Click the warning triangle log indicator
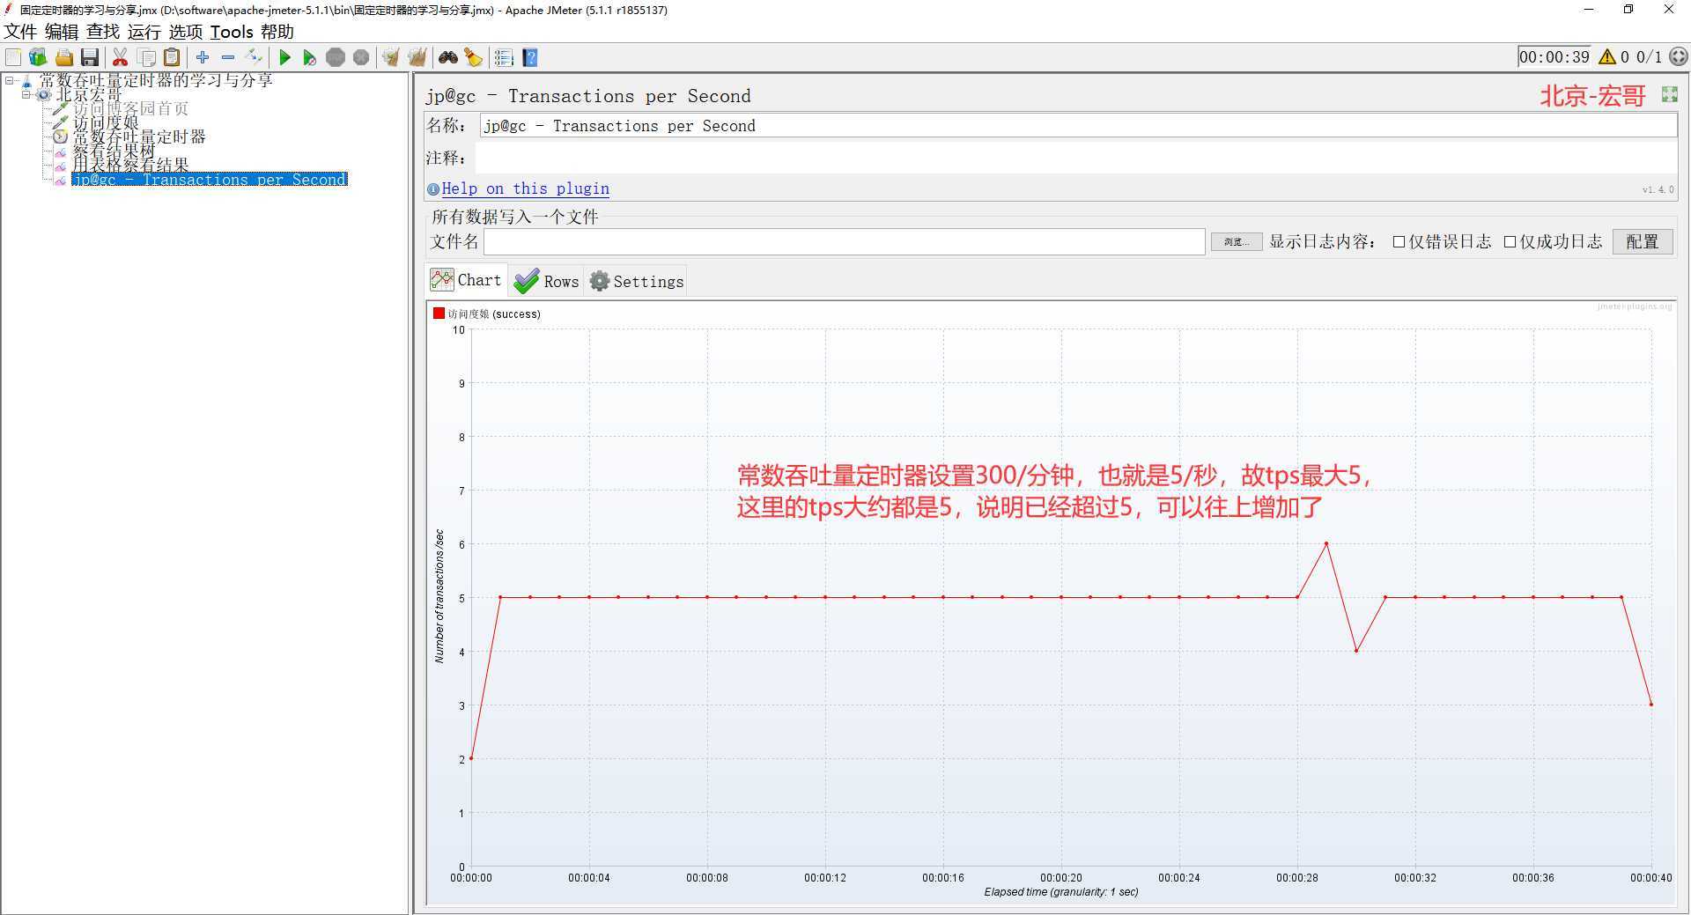 point(1607,57)
